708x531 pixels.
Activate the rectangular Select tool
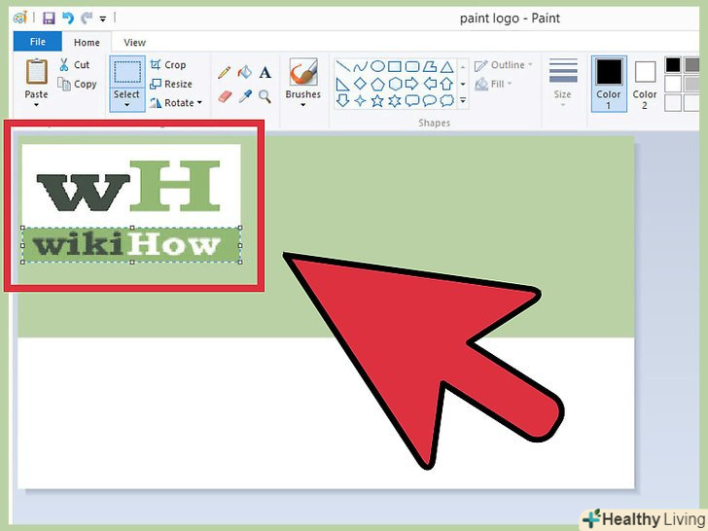(x=126, y=73)
